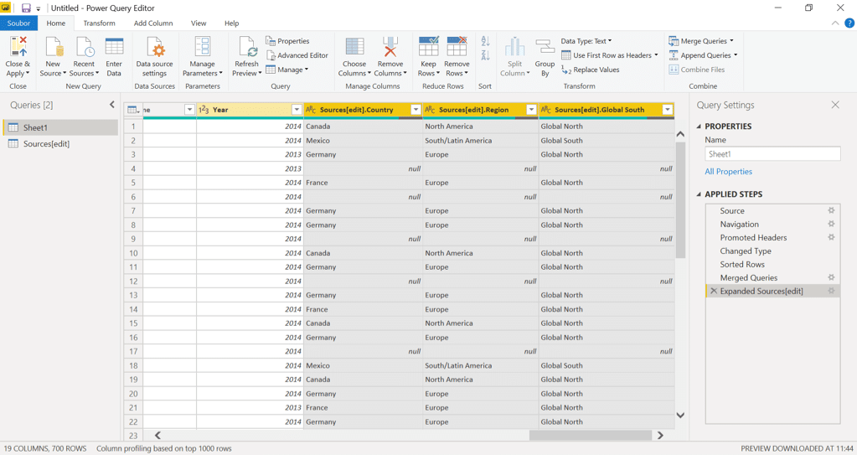Click the Keep Rows icon
The image size is (857, 455).
tap(429, 47)
